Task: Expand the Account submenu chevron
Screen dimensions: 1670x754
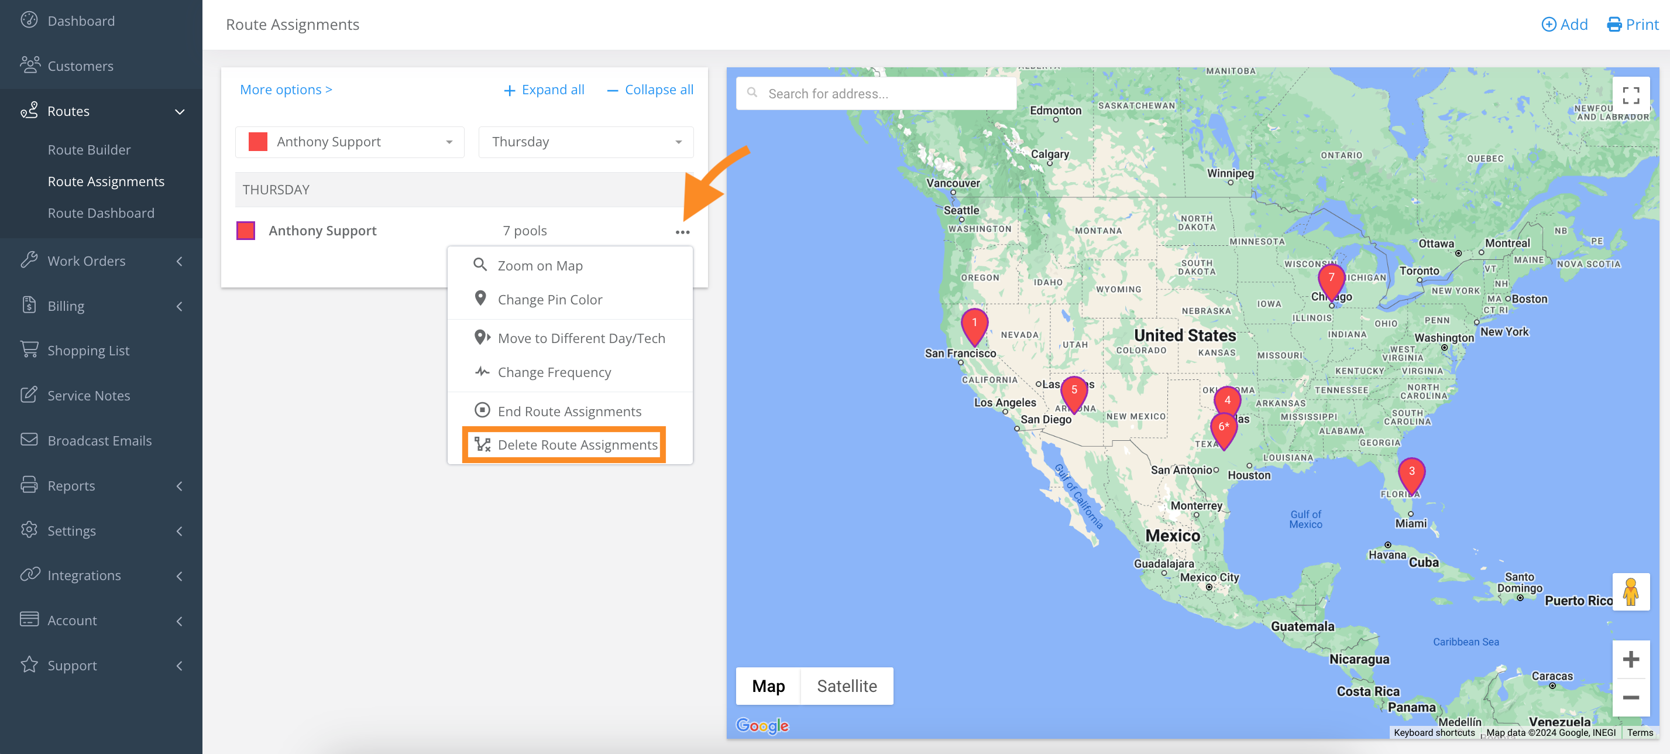Action: point(180,621)
